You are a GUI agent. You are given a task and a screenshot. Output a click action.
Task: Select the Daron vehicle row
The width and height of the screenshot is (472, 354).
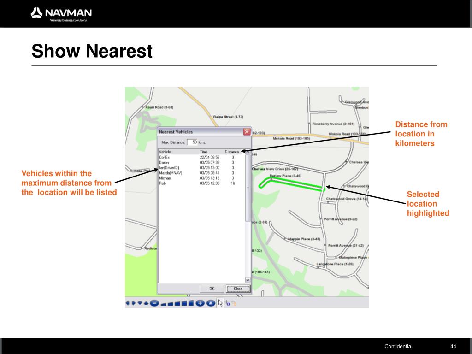coord(202,163)
